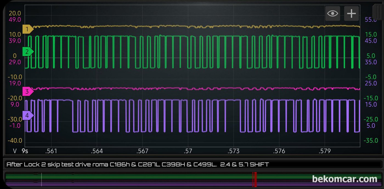Toggle the eye visibility icon

[333, 13]
